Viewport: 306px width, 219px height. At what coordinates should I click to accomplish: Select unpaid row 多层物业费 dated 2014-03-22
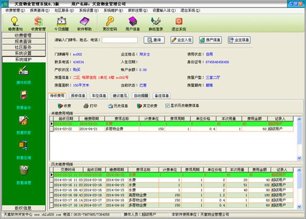[173, 129]
